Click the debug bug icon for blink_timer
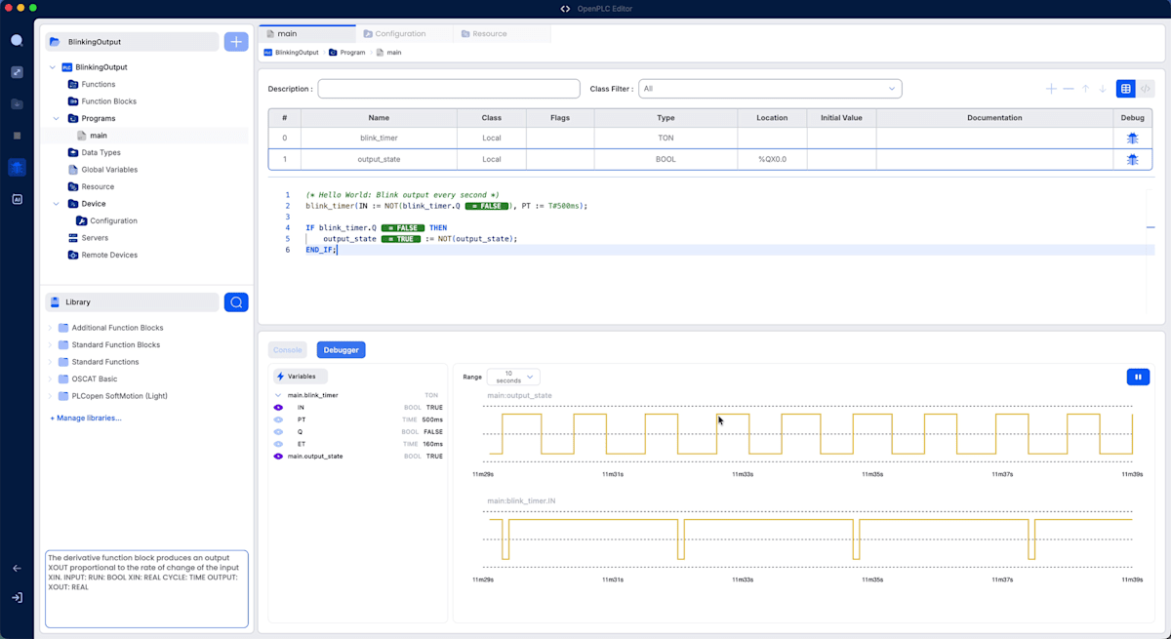 (1132, 139)
